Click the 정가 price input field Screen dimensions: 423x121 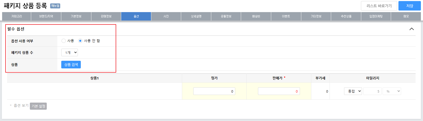tap(214, 91)
